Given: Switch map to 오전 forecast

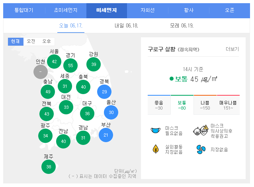Looking at the screenshot, I should pyautogui.click(x=31, y=41).
